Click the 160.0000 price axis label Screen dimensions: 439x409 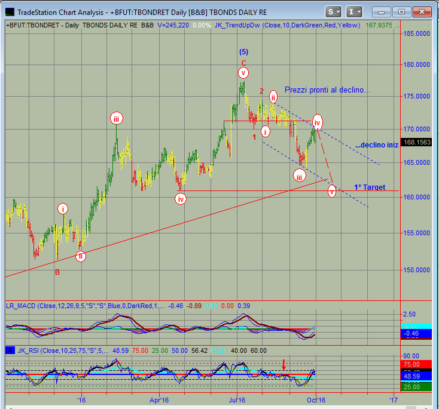click(x=416, y=197)
